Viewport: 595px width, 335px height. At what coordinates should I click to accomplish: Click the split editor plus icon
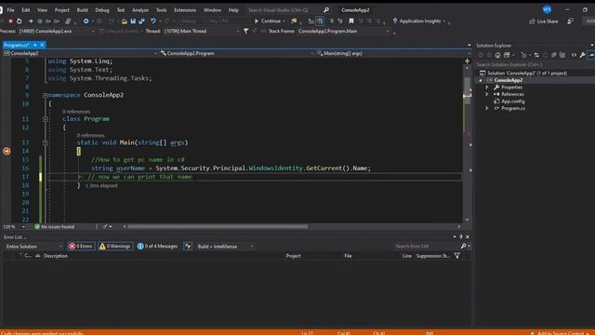(467, 60)
